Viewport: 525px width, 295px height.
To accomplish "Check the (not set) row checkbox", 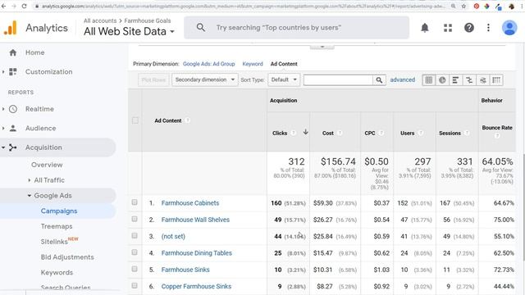I will point(135,236).
